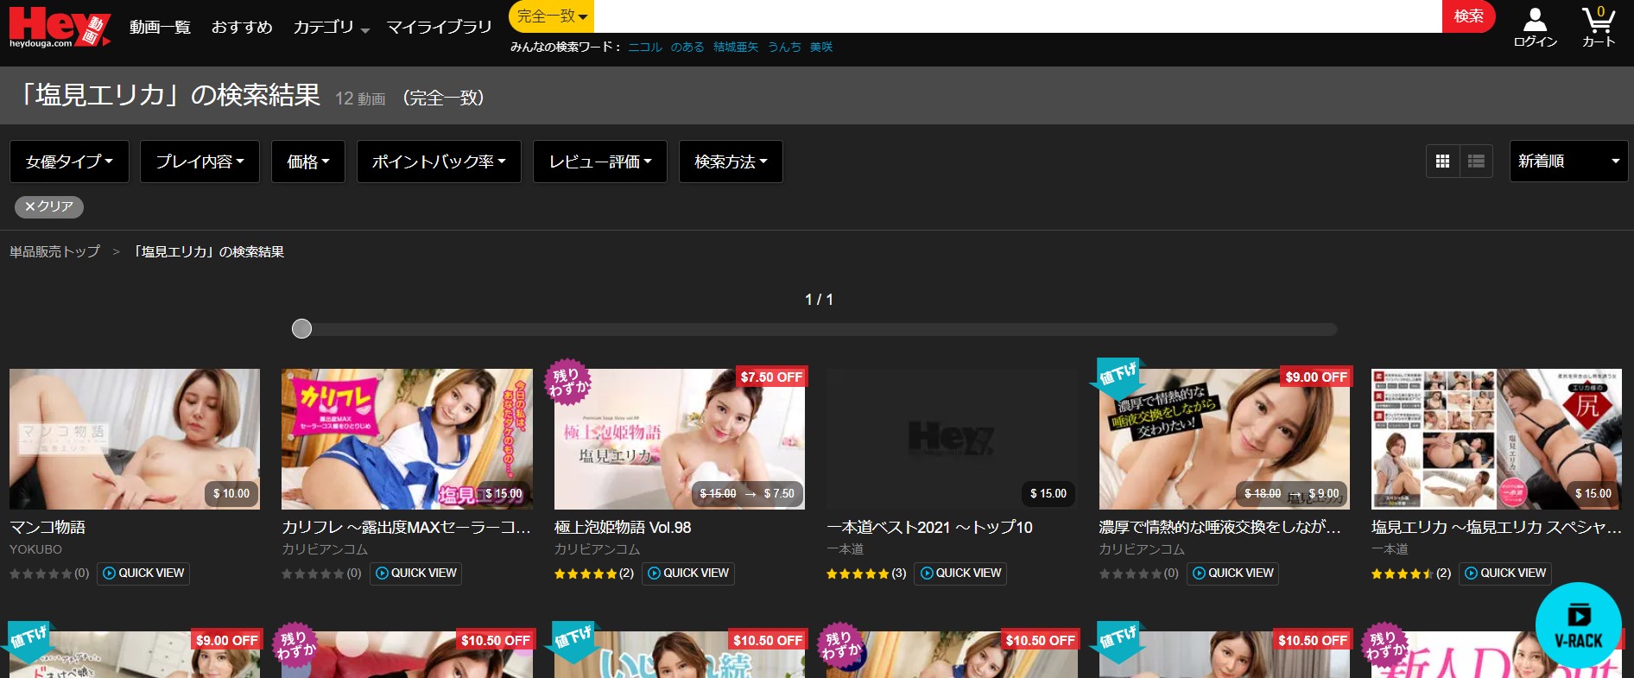Open the 新着順 sort dropdown
The height and width of the screenshot is (678, 1634).
[1568, 162]
